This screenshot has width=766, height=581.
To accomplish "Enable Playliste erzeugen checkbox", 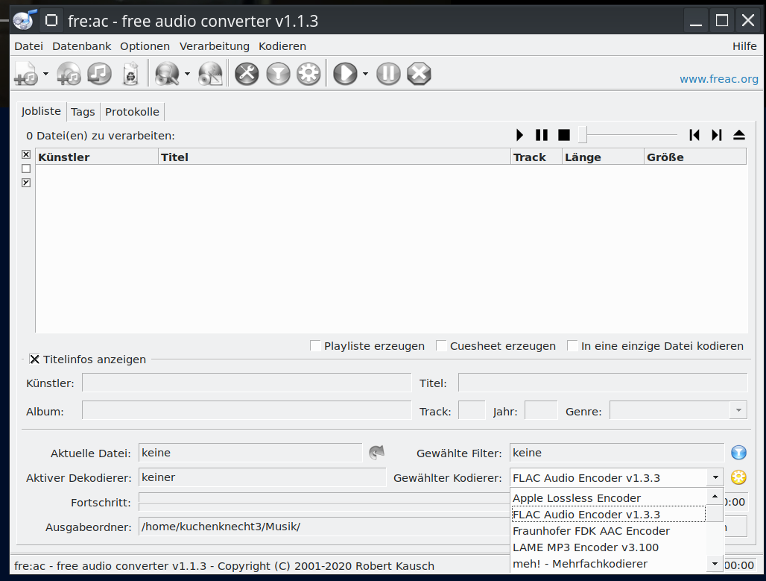I will 316,346.
